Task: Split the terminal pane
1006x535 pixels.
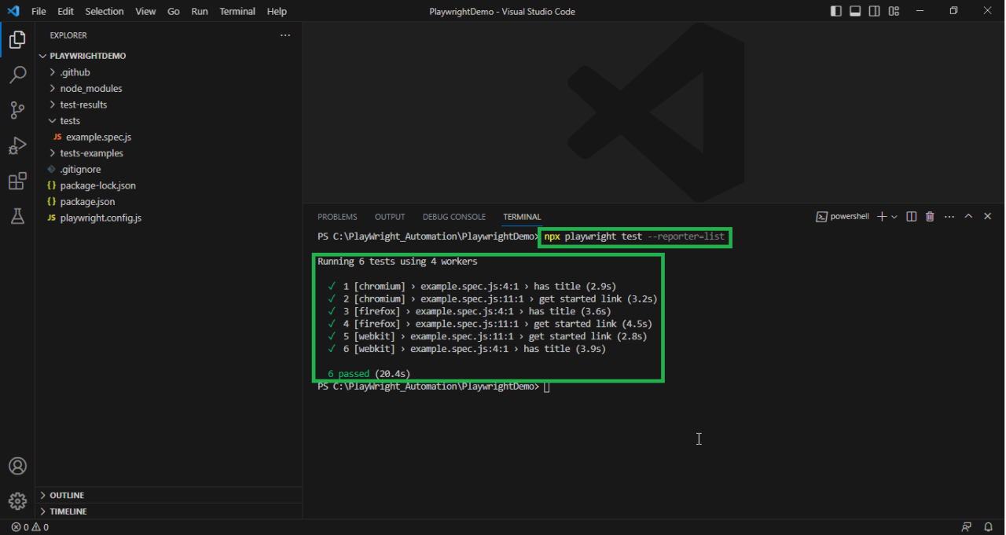Action: pyautogui.click(x=912, y=217)
